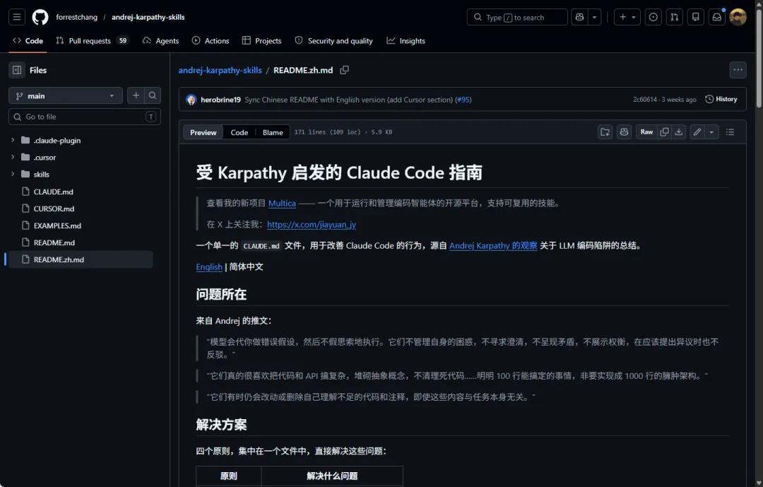
Task: Open the Agents tab
Action: coord(160,41)
